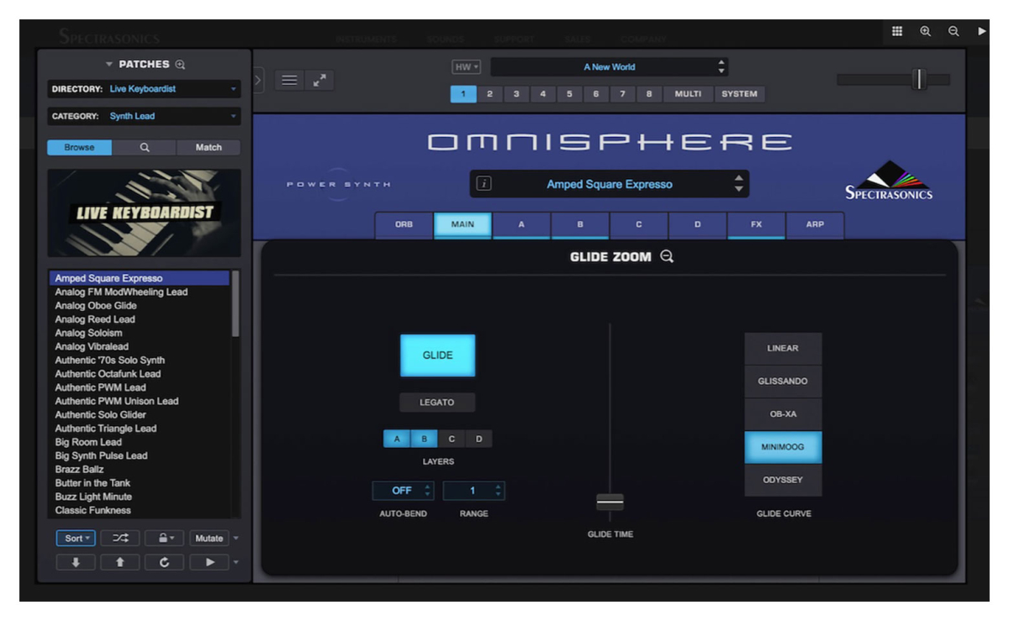Open the Directory dropdown
This screenshot has width=1009, height=621.
145,89
